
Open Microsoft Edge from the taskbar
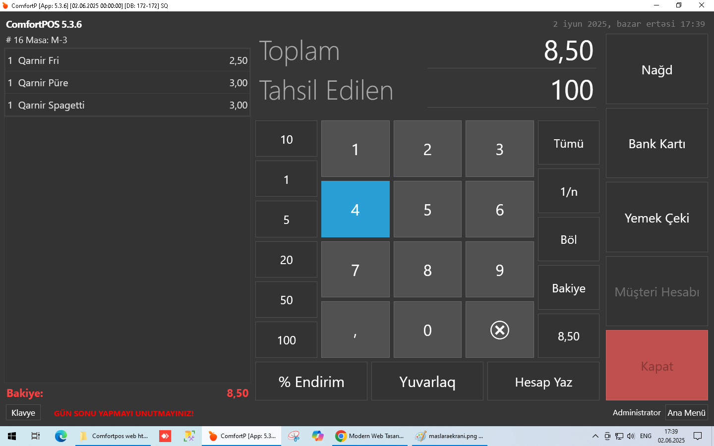tap(60, 436)
